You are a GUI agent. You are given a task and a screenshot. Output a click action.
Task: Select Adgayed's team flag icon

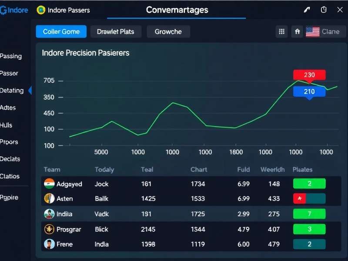point(49,184)
